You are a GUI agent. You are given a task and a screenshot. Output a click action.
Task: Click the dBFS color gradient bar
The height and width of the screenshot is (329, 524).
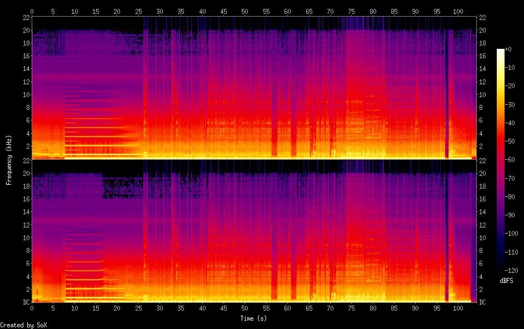pyautogui.click(x=500, y=160)
